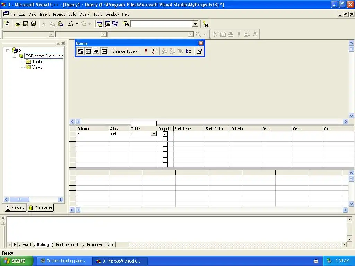Screen dimensions: 355x266
Task: Close the floating Query toolbar
Action: [201, 43]
